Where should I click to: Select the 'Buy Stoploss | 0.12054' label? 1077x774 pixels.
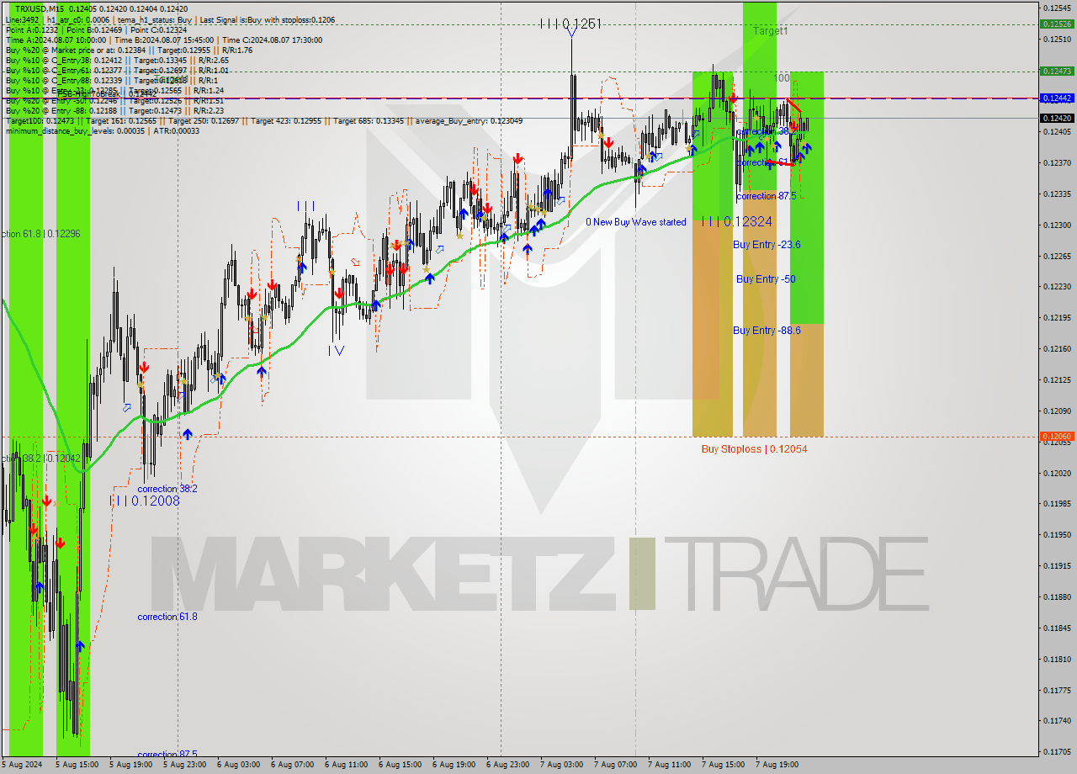(754, 449)
